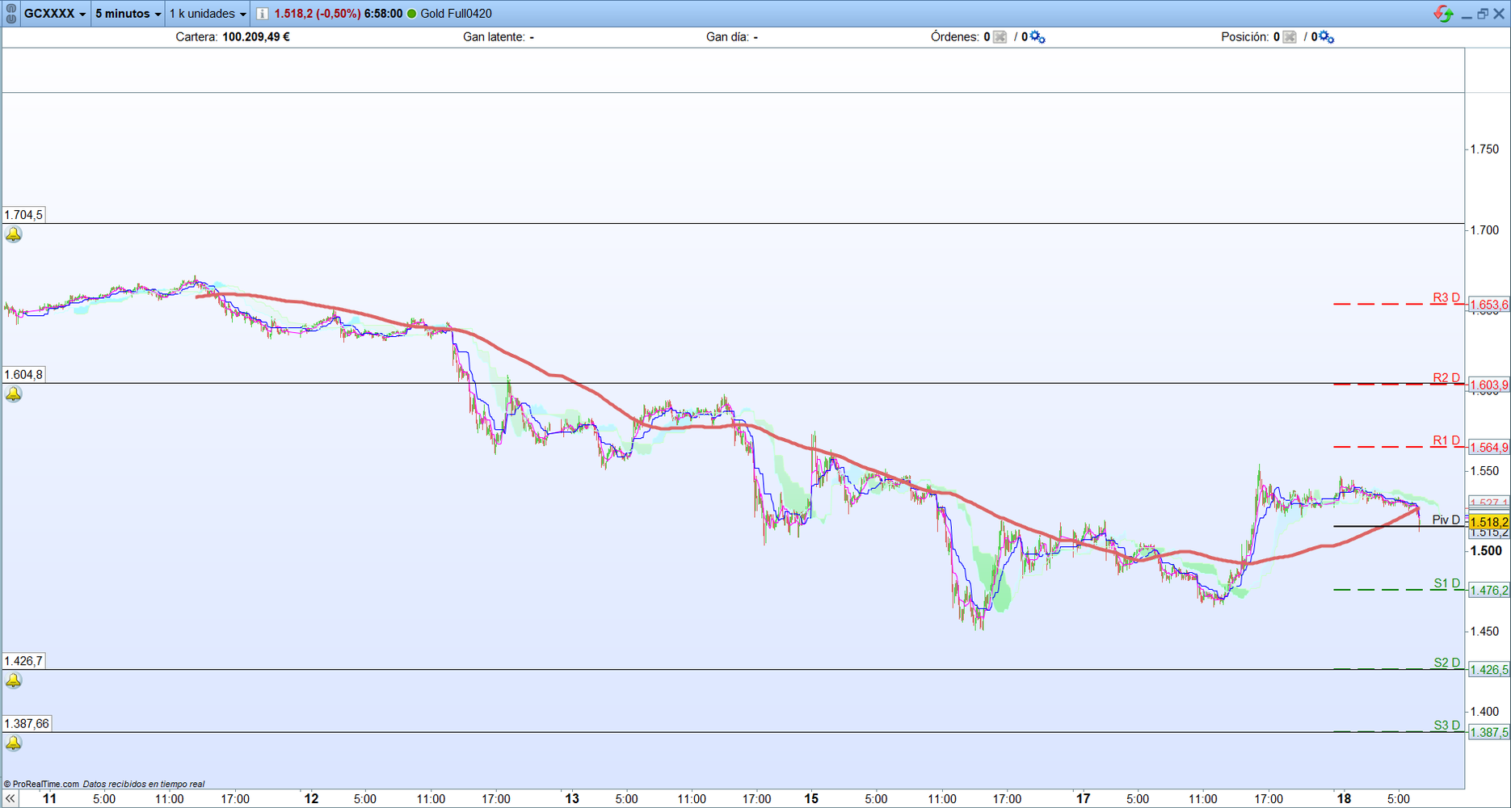Click the S3 D pivot label

[1447, 725]
